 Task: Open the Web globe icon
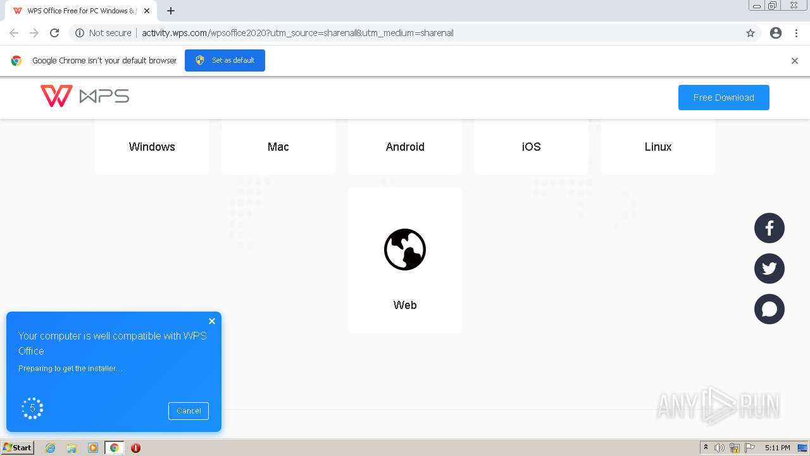click(x=405, y=250)
